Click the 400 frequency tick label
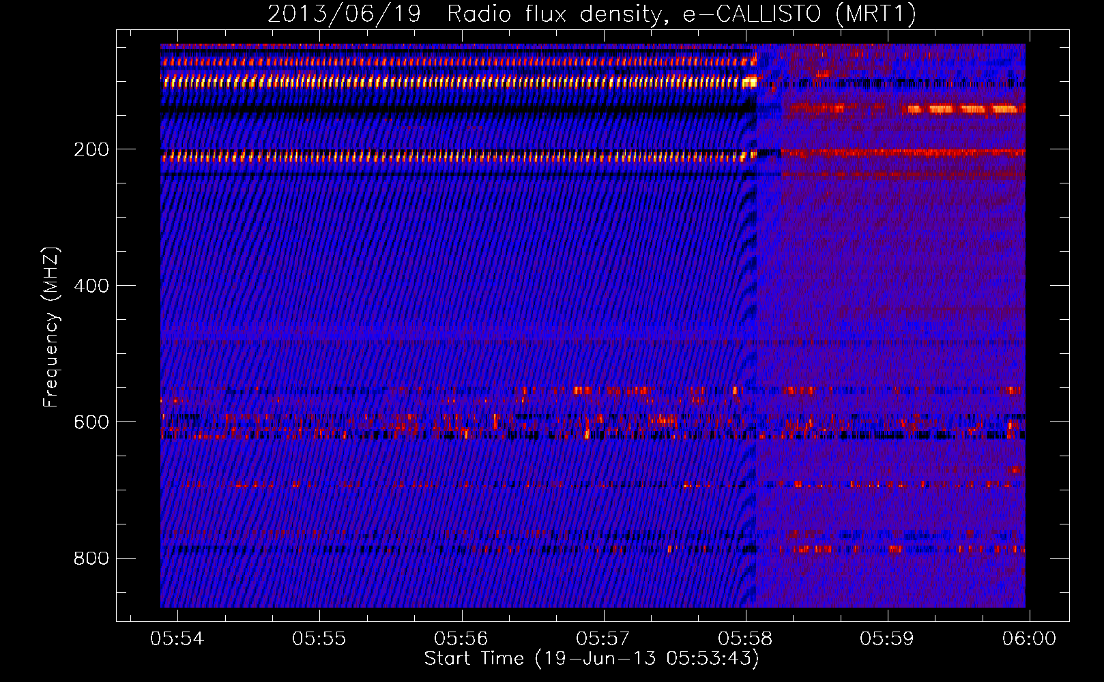1104x682 pixels. click(91, 286)
